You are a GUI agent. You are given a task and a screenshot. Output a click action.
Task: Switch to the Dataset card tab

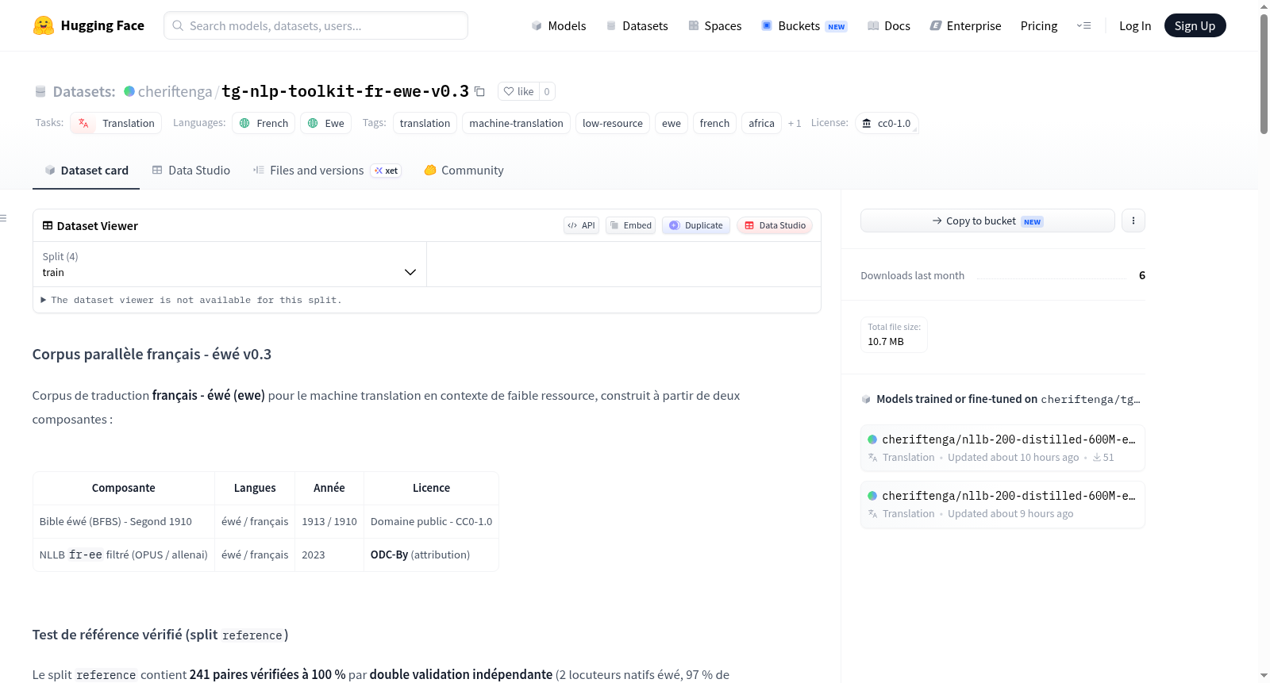tap(86, 170)
